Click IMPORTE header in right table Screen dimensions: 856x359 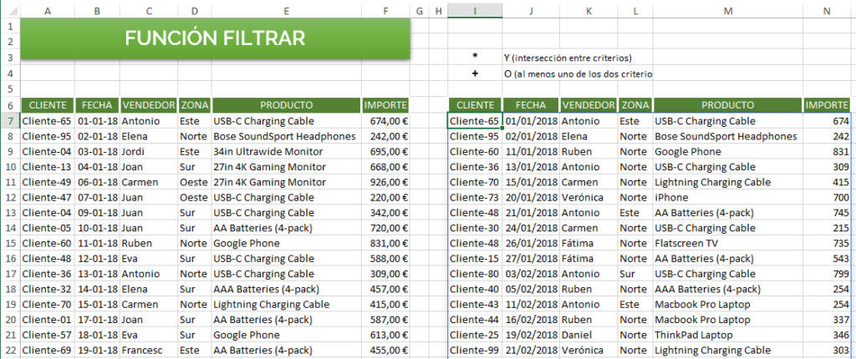click(827, 105)
